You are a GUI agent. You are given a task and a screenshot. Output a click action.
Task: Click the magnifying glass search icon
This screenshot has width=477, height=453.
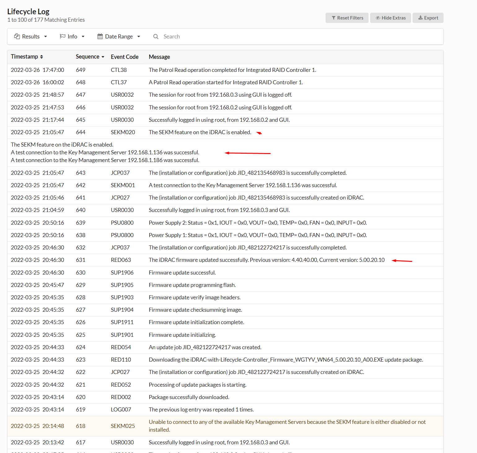pos(156,37)
